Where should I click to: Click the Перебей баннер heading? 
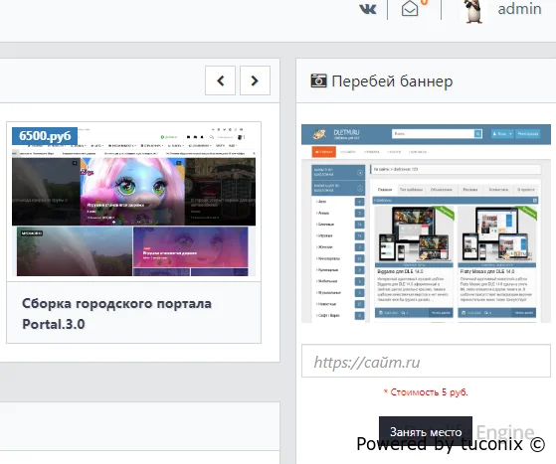pyautogui.click(x=392, y=81)
